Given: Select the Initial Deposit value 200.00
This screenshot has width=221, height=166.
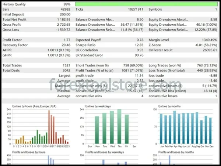Looking at the screenshot, I should click(65, 14).
